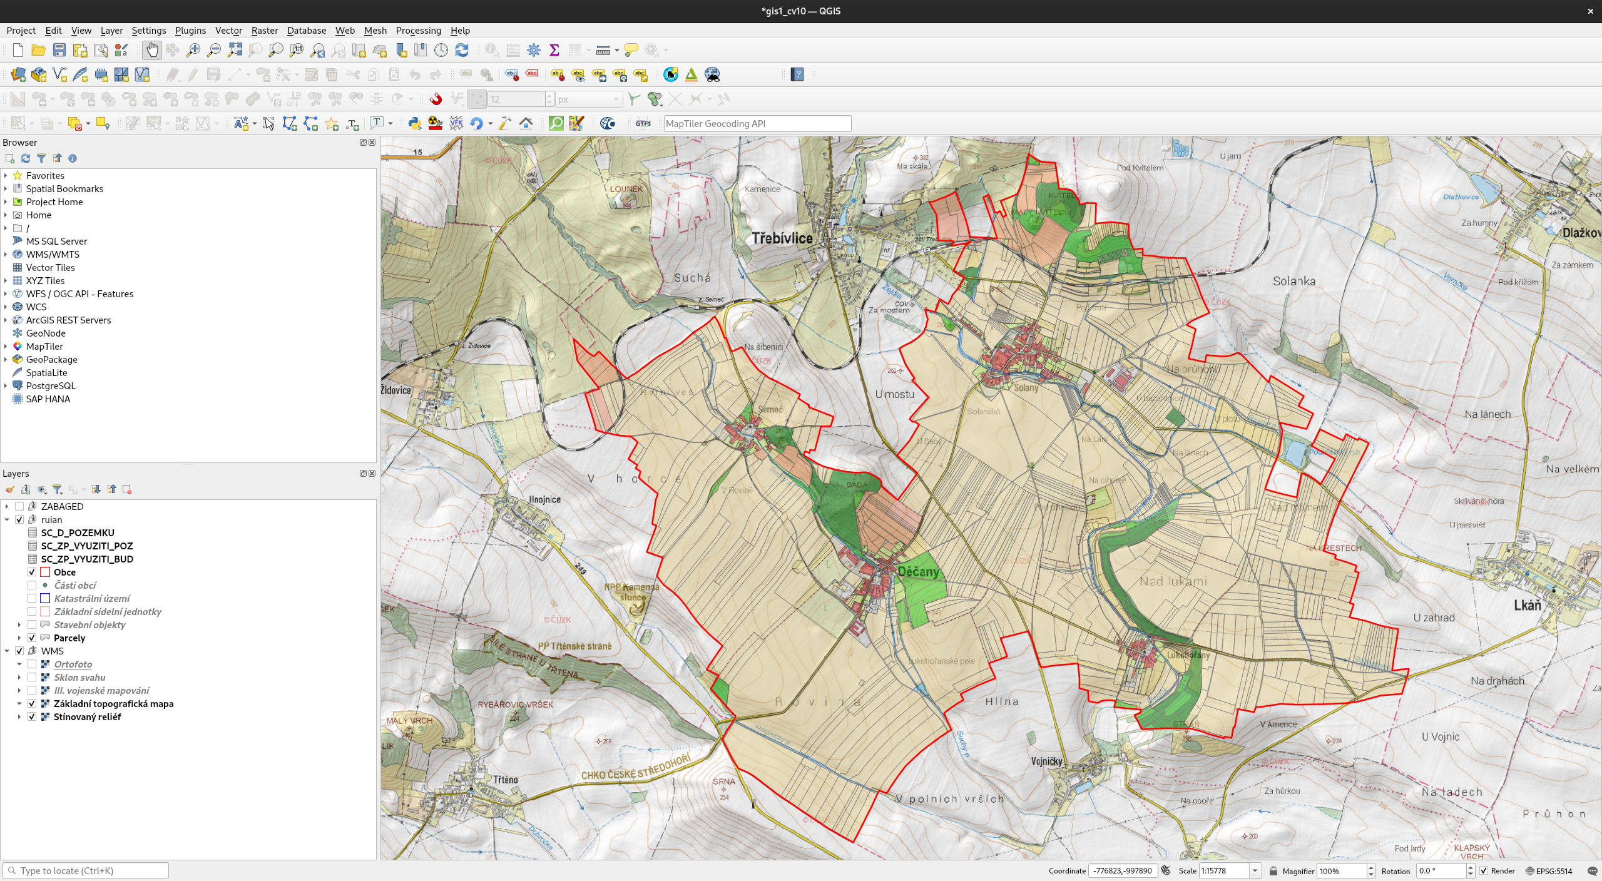Screen dimensions: 1602x881
Task: Open the Data Source Manager
Action: pyautogui.click(x=18, y=74)
